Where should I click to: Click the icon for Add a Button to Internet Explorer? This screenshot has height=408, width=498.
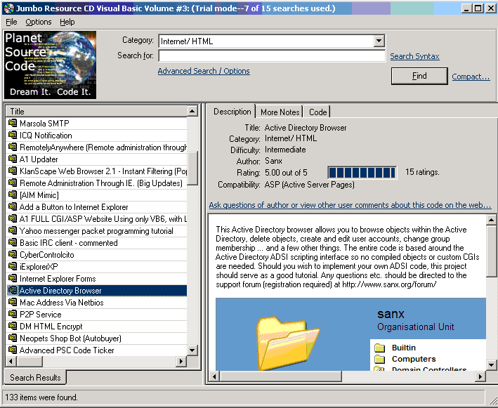tap(13, 206)
